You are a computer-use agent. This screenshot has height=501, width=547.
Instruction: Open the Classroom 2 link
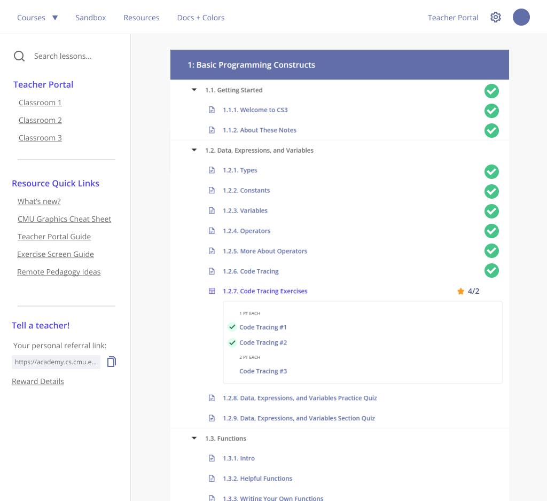pos(40,120)
